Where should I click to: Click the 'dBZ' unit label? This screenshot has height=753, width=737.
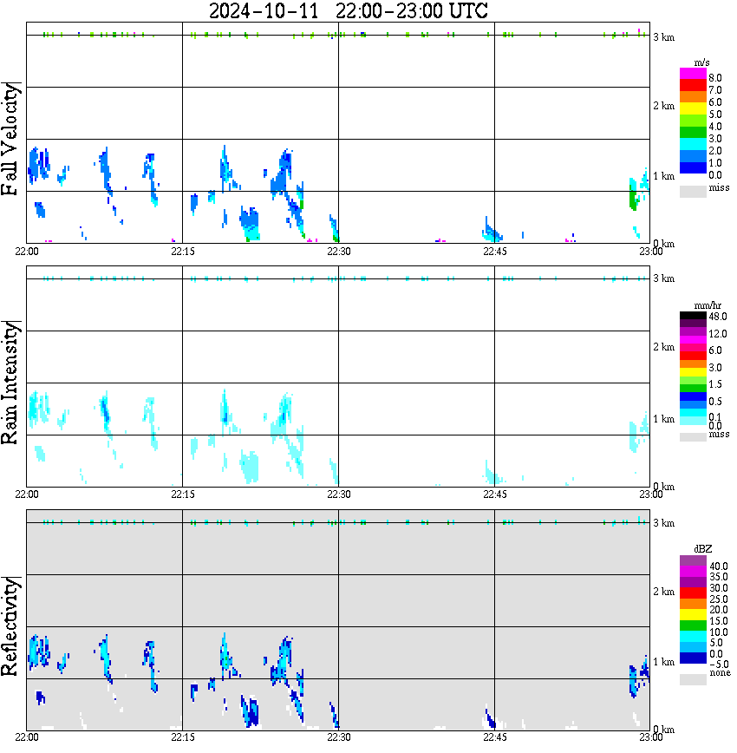[703, 548]
